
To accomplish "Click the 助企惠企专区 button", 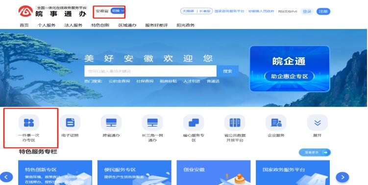I will click(x=290, y=77).
